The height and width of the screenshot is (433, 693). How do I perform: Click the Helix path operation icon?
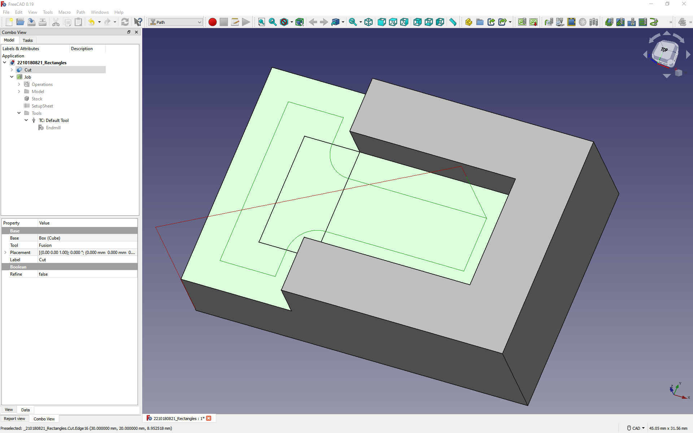coord(654,22)
